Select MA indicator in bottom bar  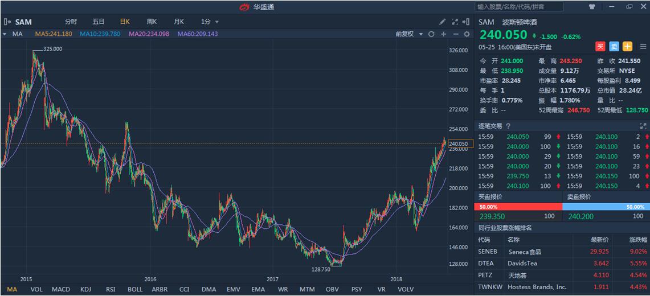[x=12, y=289]
